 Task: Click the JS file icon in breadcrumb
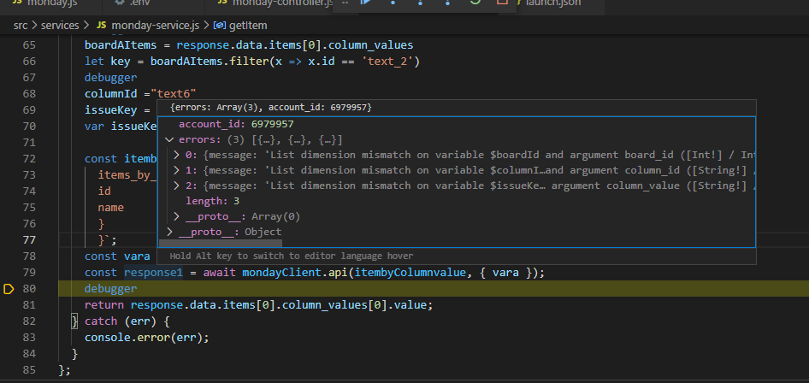(x=101, y=26)
